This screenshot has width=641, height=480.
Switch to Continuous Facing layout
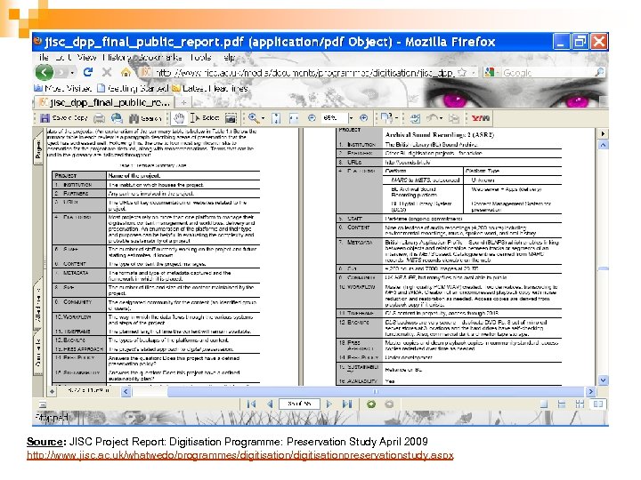coord(580,404)
